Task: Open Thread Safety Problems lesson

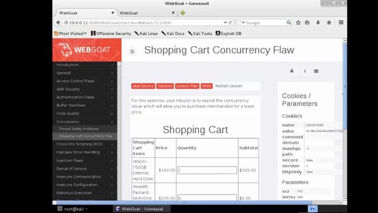Action: coord(84,129)
